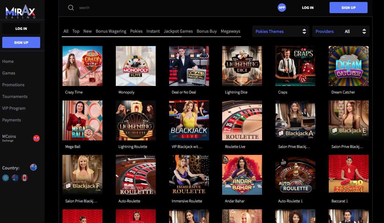Open the Crazy Time game thumbnail
Image resolution: width=384 pixels, height=223 pixels.
tap(82, 66)
